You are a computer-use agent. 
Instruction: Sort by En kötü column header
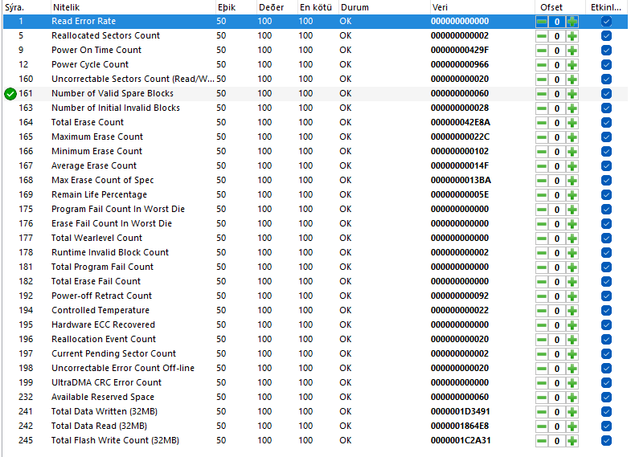click(x=318, y=7)
